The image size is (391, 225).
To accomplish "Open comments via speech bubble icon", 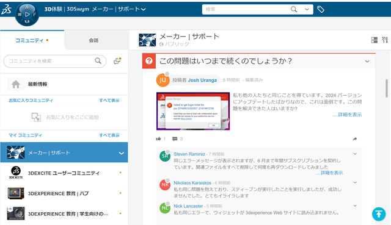I will [x=175, y=138].
